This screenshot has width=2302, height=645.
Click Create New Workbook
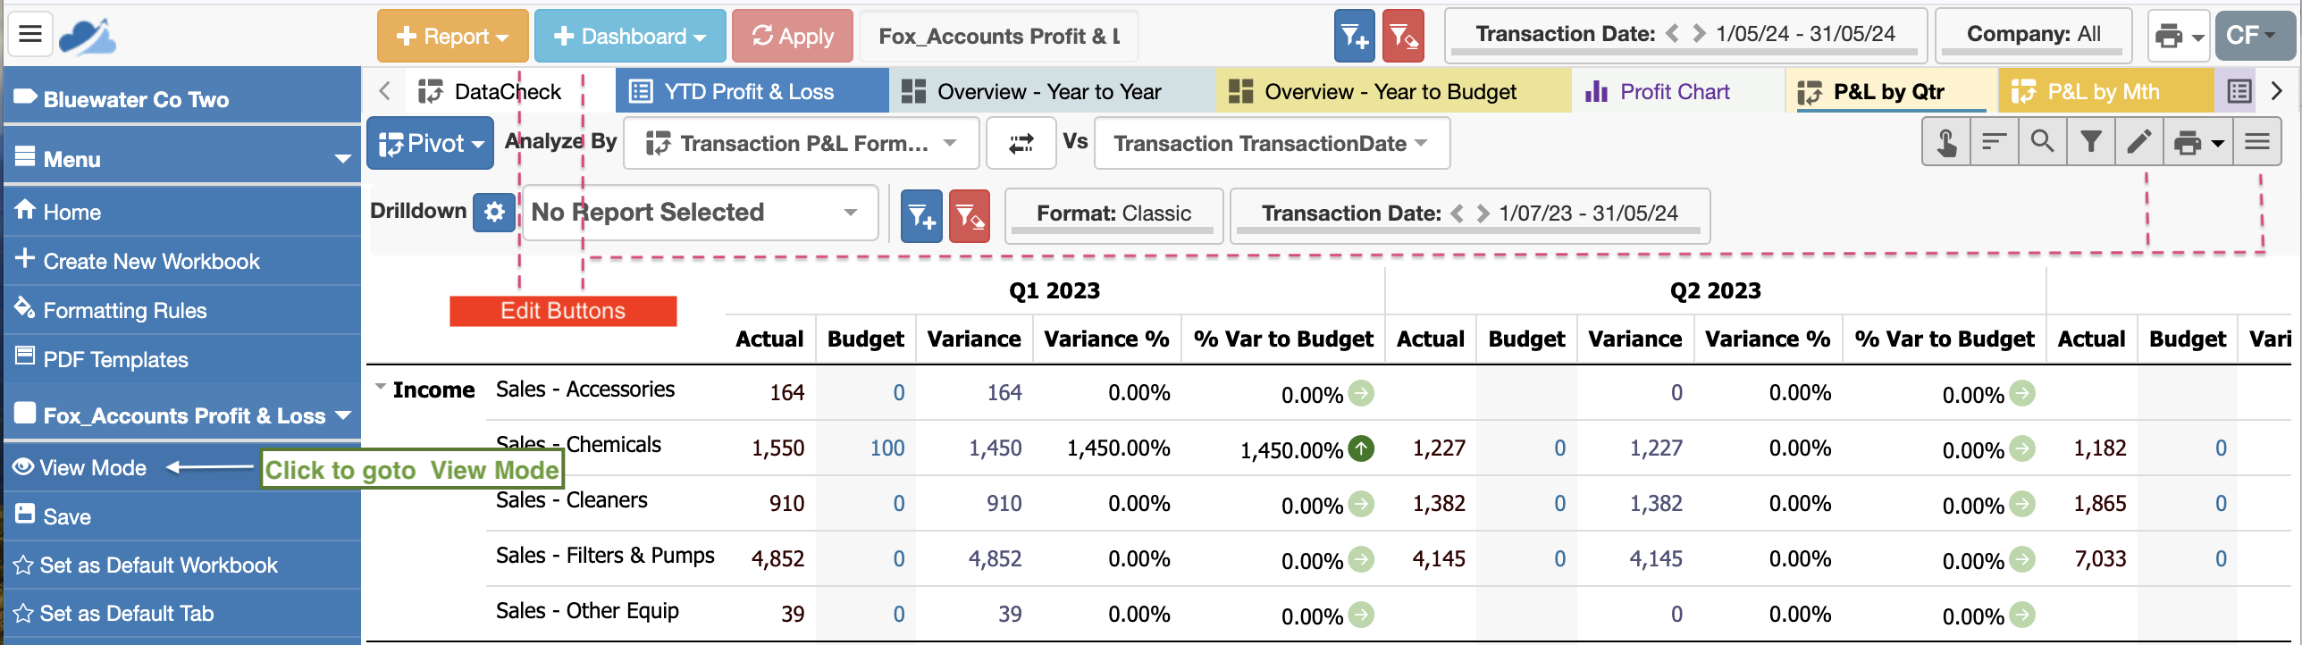(x=182, y=261)
